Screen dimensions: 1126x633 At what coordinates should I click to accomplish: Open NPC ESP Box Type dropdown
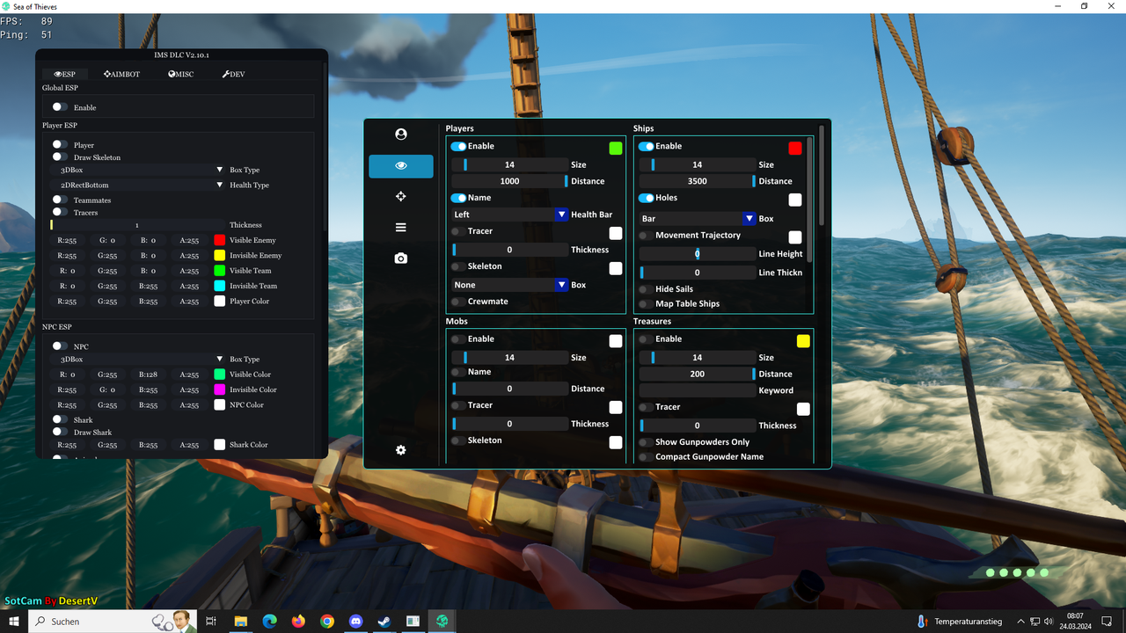tap(139, 360)
